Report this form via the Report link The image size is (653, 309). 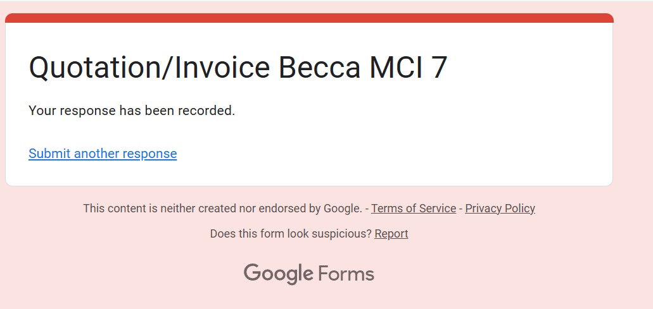click(391, 234)
